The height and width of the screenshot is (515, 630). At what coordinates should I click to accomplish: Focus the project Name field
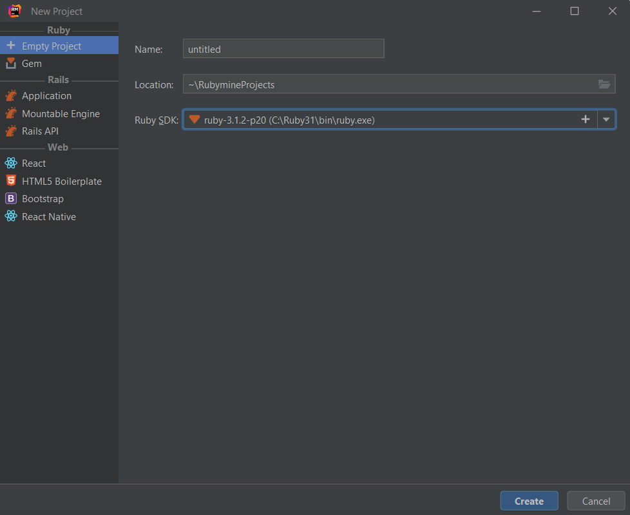283,48
